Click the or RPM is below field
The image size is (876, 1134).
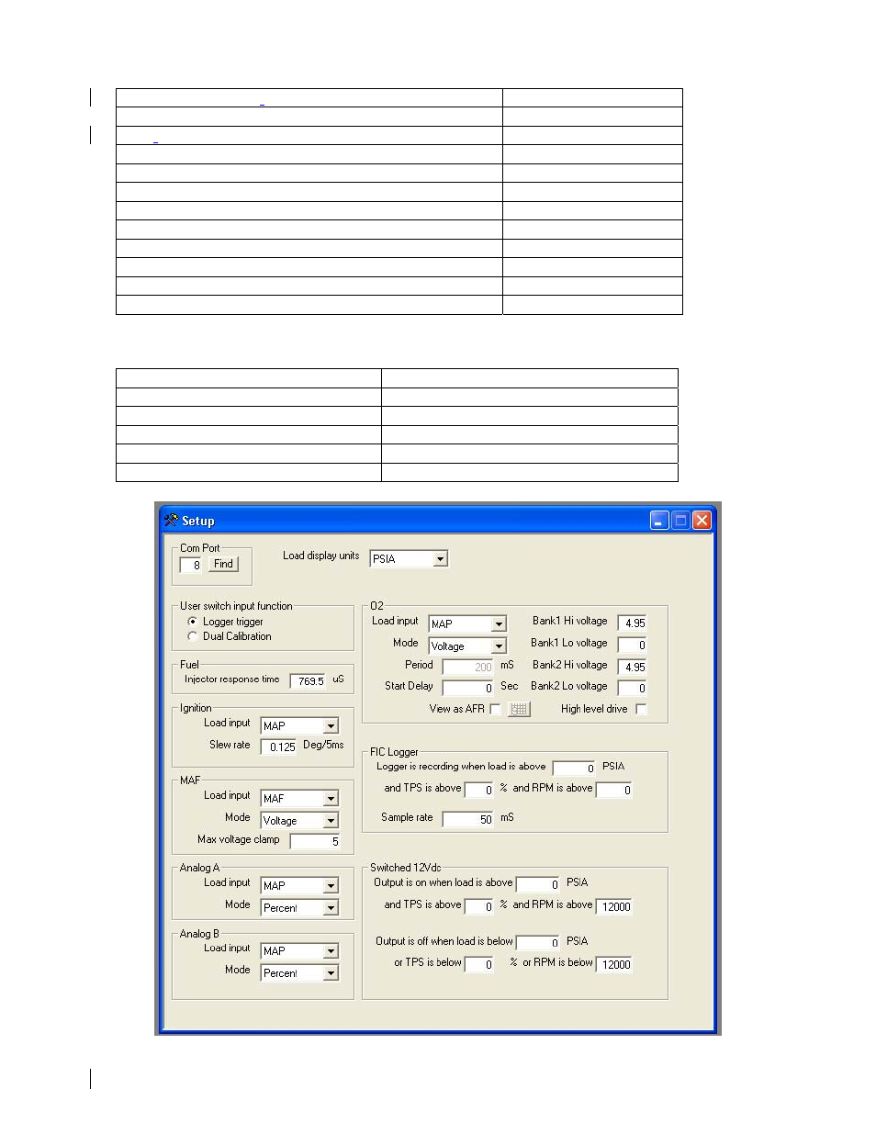[614, 965]
